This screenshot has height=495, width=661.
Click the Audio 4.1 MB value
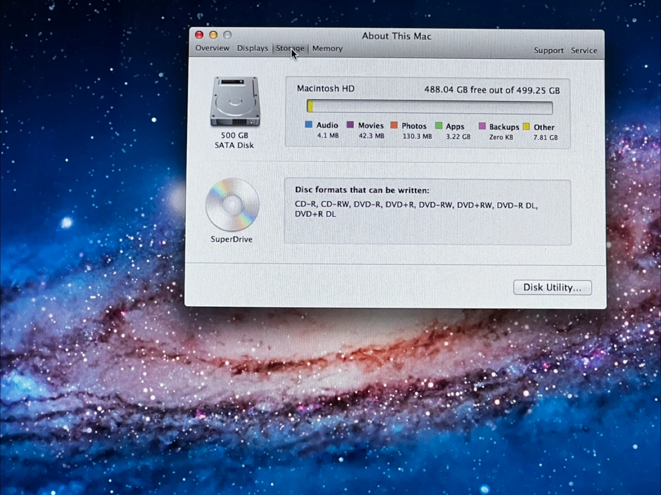pos(328,135)
